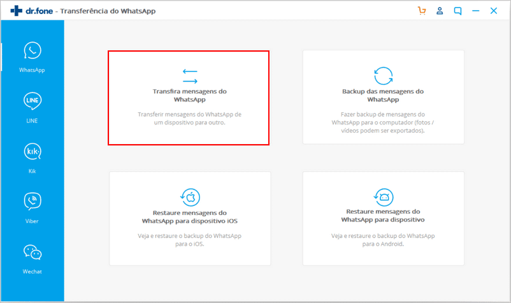Open the LINE sidebar icon
Screen dimensions: 511x303
[x=32, y=101]
